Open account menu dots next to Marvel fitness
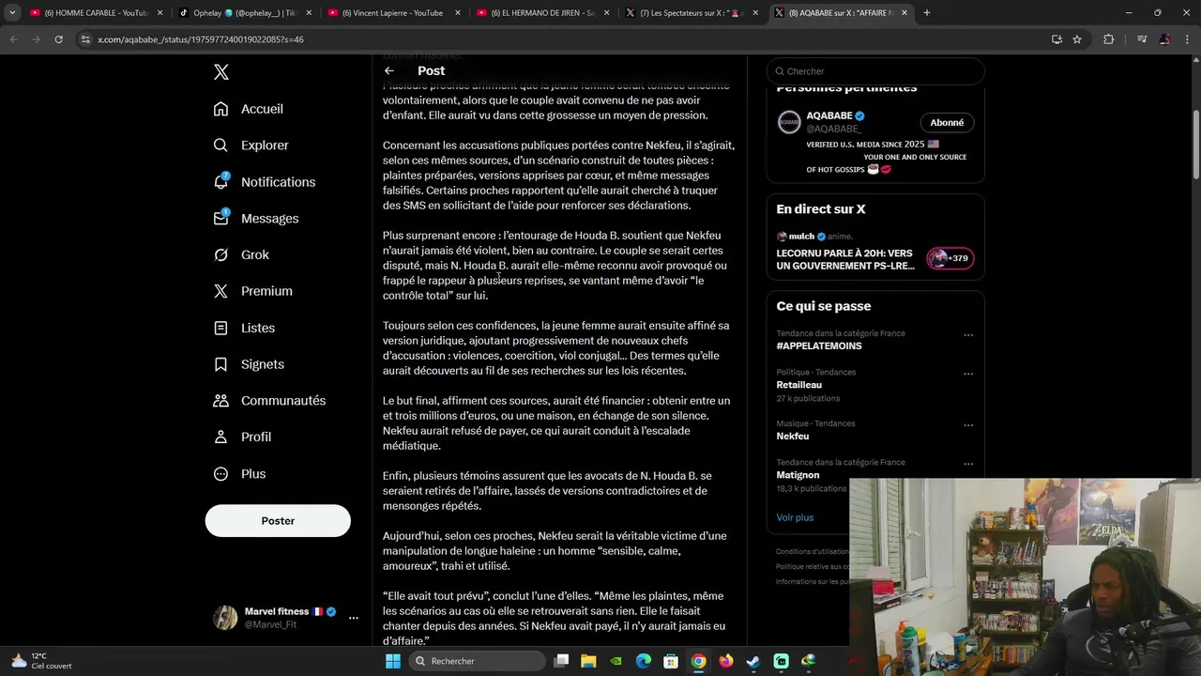Screen dimensions: 1201x676 coord(354,618)
